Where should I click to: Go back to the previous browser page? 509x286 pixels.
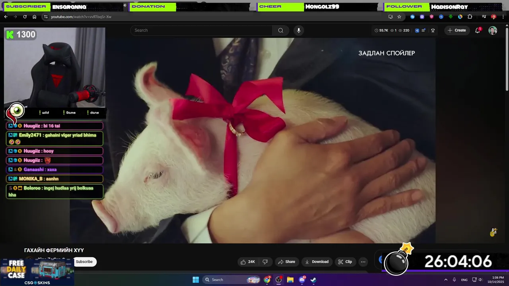pos(6,17)
